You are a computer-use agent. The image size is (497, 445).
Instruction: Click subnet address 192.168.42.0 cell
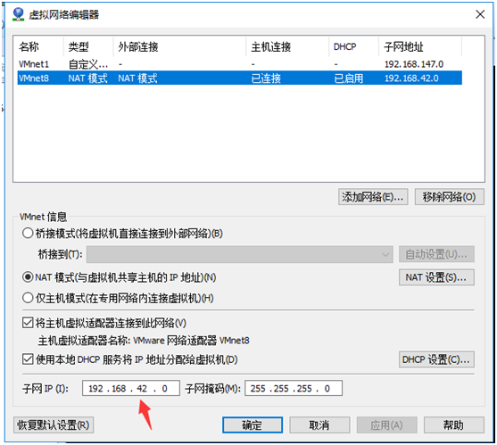click(x=411, y=78)
